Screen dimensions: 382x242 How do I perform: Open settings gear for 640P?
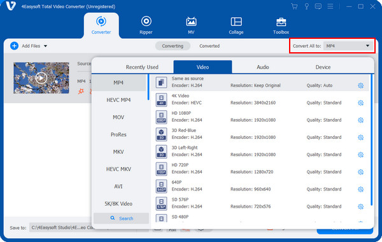[x=361, y=189]
